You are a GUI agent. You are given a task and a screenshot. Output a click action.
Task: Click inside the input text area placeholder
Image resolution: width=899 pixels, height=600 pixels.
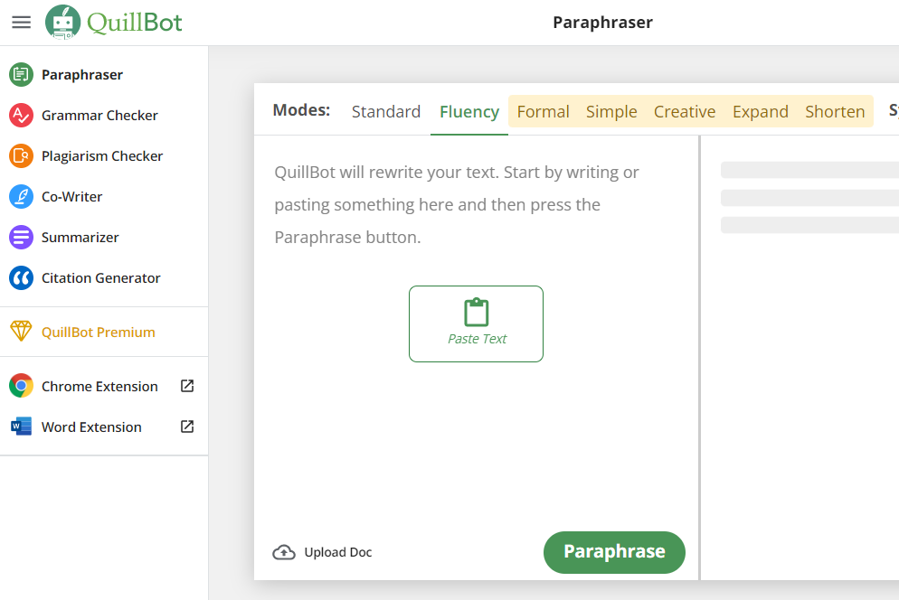[457, 204]
